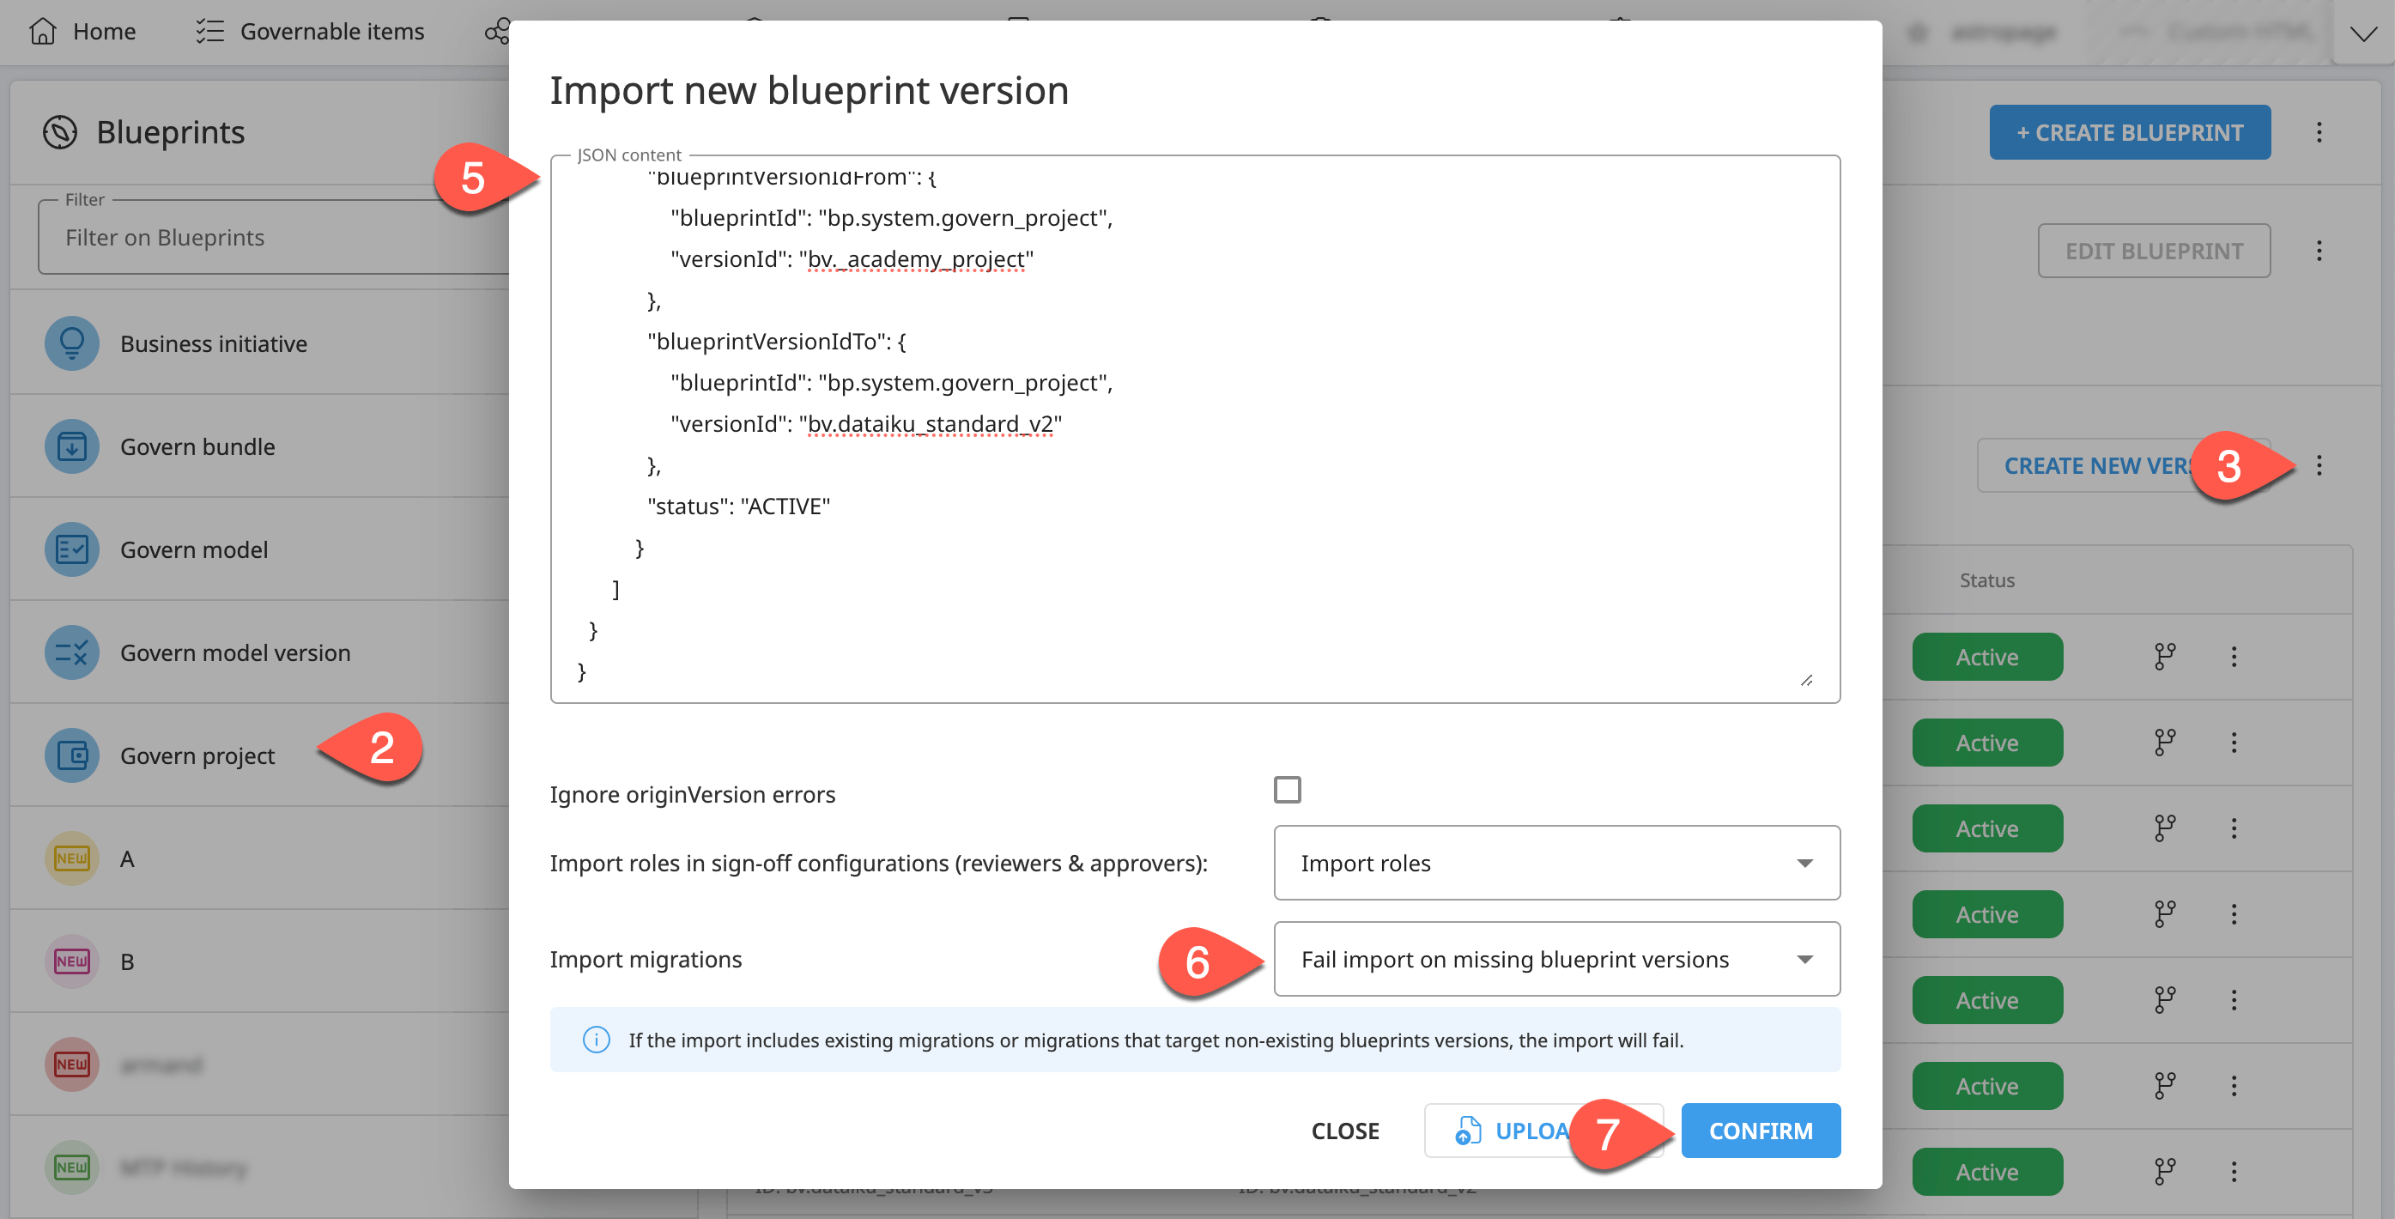
Task: Select the Business initiative lightbulb icon
Action: 71,343
